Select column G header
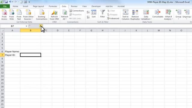This screenshot has width=192, height=108. coord(91,30)
